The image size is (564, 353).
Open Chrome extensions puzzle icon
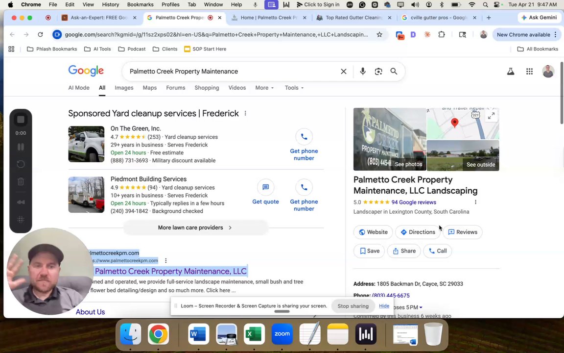(441, 35)
